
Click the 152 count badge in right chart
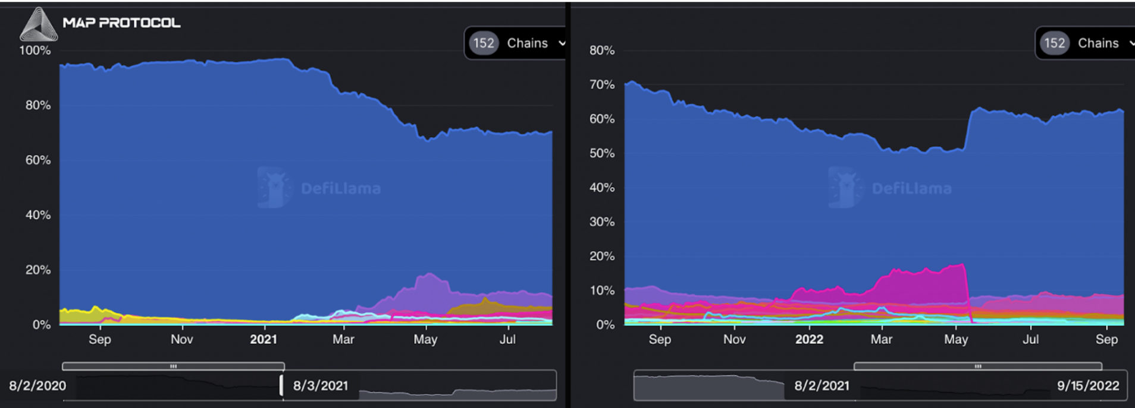point(1055,43)
